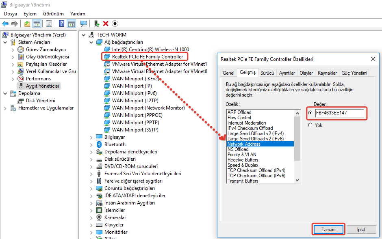Image resolution: width=382 pixels, height=239 pixels.
Task: Click the property list scrollbar down arrow
Action: point(297,180)
